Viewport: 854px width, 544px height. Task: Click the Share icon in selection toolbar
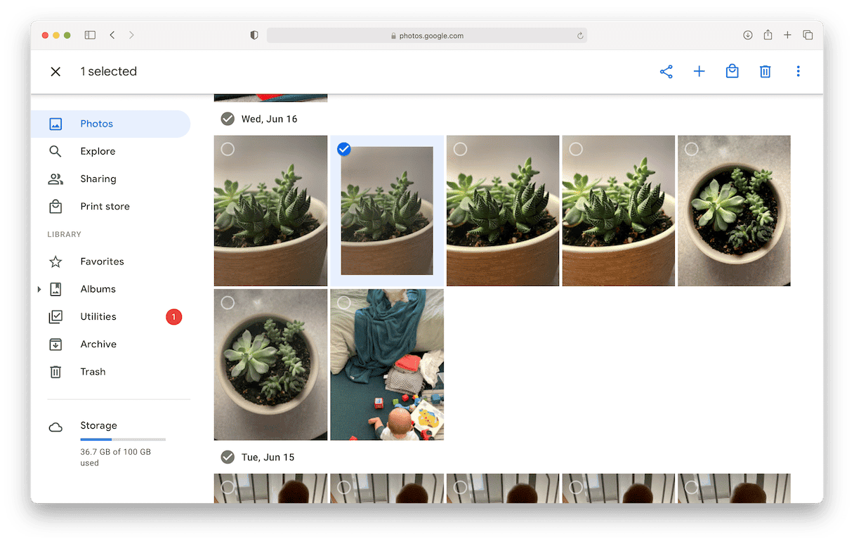click(666, 72)
